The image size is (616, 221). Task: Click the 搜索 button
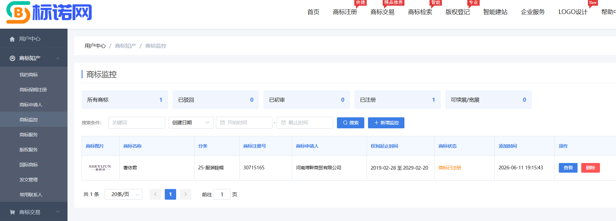(x=351, y=123)
